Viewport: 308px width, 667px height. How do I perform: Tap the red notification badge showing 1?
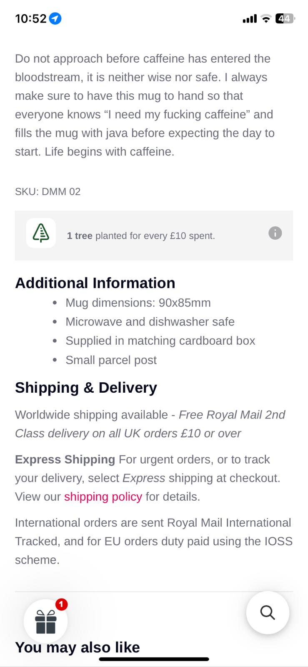pyautogui.click(x=61, y=604)
